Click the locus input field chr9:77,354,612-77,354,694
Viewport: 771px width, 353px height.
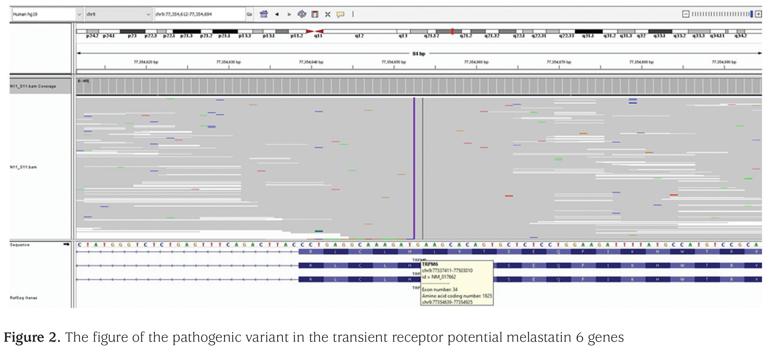[x=200, y=14]
